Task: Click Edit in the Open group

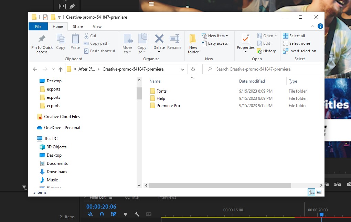Action: click(264, 43)
